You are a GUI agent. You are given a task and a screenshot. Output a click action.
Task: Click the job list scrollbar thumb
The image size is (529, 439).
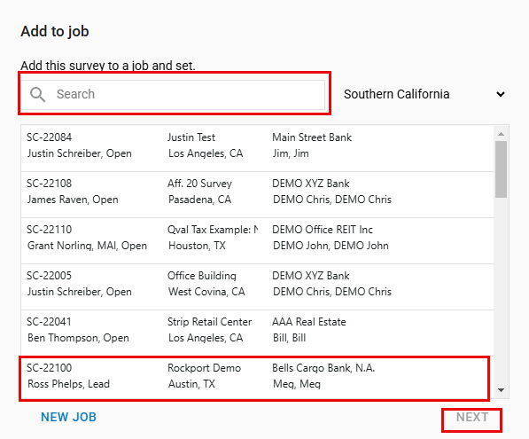pos(501,169)
